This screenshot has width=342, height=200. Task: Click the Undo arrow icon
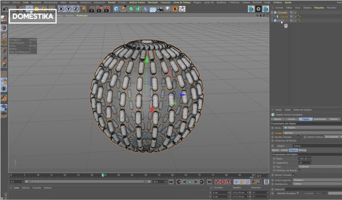pyautogui.click(x=5, y=9)
